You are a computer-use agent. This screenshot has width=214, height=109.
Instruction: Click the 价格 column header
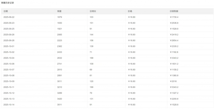click(130, 11)
